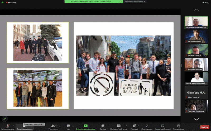Click the gallery panel collapse handle
Screen dimensions: 211x131
[181, 65]
